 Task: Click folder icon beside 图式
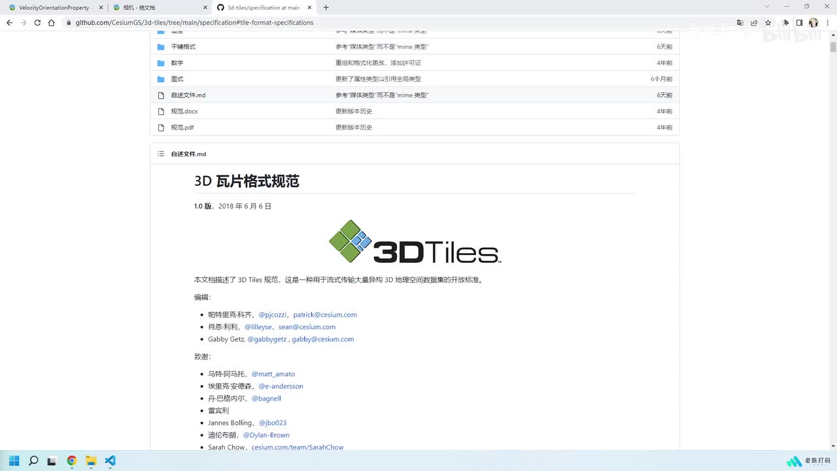click(x=161, y=79)
